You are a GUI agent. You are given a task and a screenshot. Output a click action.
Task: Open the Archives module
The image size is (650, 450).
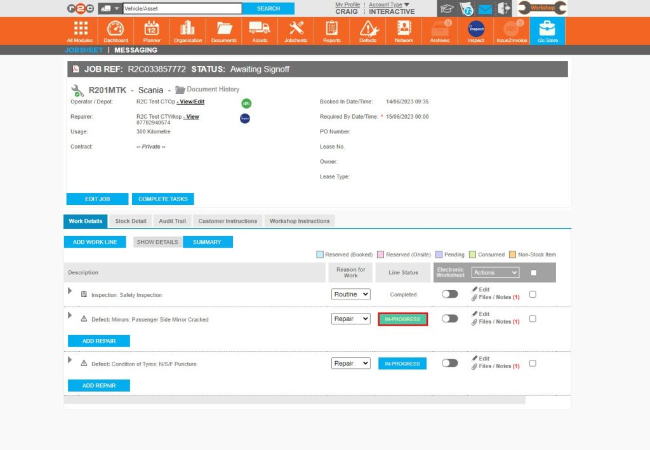(440, 30)
